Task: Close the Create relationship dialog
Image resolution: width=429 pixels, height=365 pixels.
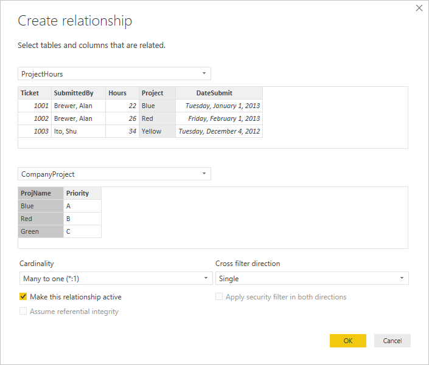Action: coord(419,8)
